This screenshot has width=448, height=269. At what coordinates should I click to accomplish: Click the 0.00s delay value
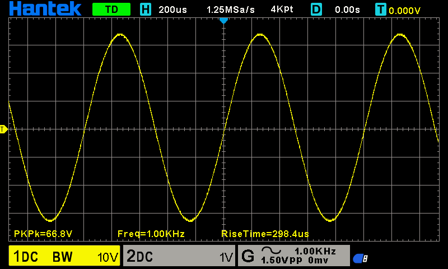pyautogui.click(x=347, y=10)
